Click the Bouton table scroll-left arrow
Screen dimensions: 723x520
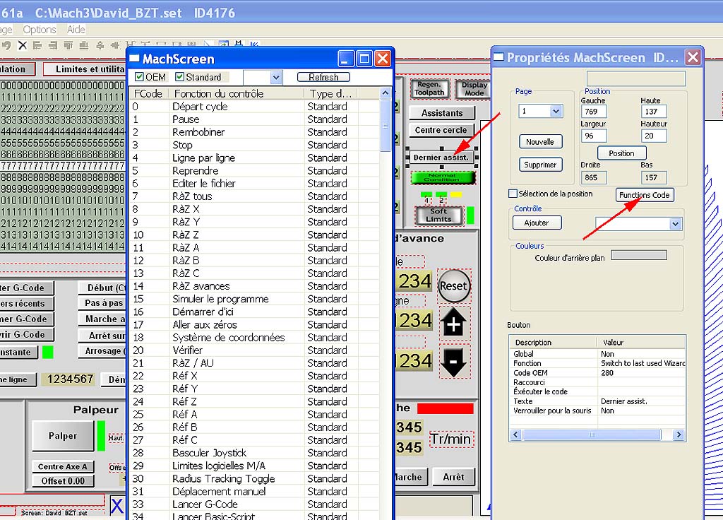click(516, 435)
